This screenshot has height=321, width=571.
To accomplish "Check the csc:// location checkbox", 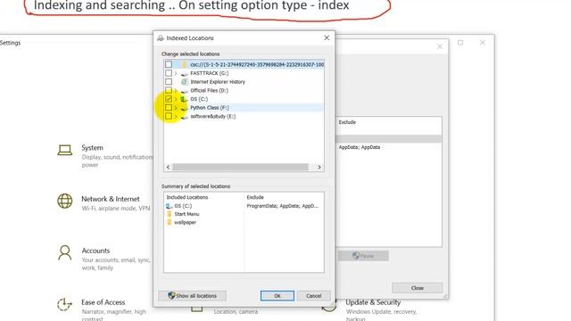I will [169, 64].
